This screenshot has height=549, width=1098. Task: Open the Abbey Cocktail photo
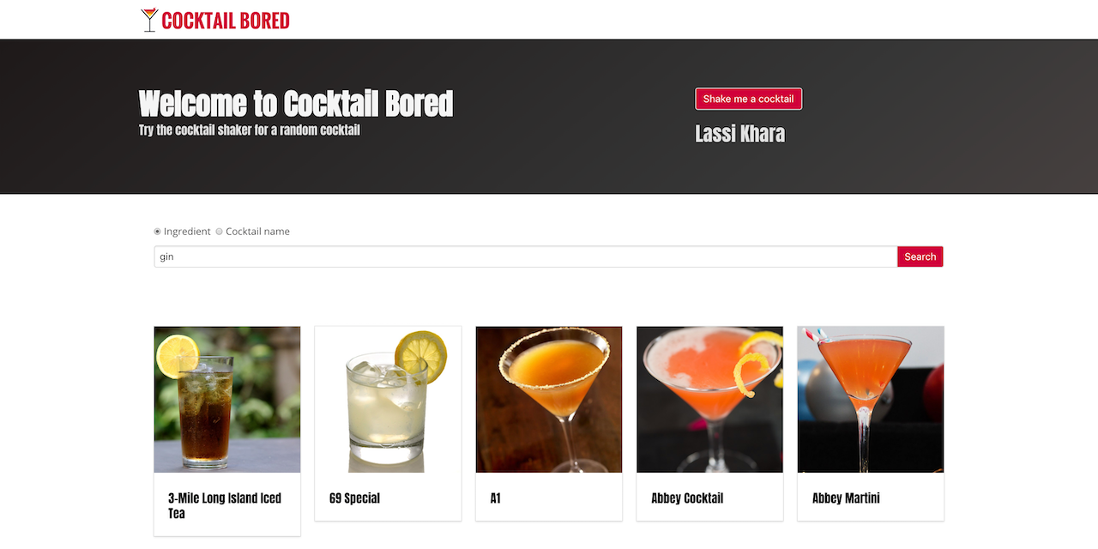pyautogui.click(x=709, y=400)
